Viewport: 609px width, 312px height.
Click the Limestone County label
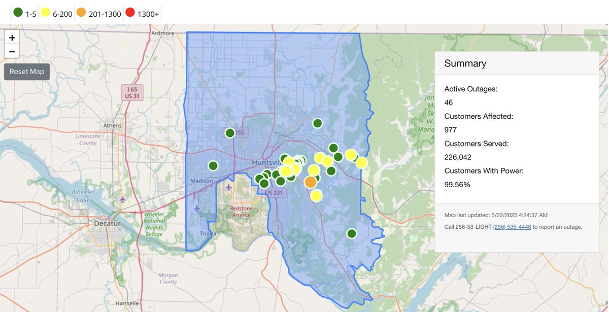[x=88, y=140]
